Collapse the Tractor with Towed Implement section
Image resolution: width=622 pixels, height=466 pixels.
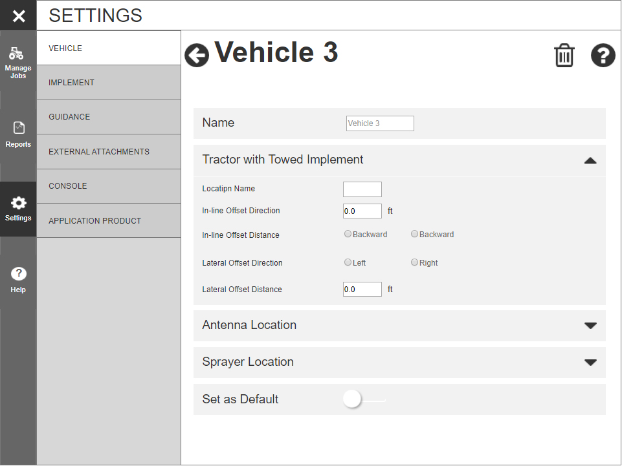point(590,160)
